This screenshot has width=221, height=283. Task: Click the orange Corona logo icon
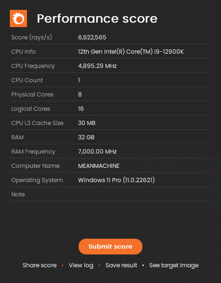[x=18, y=18]
